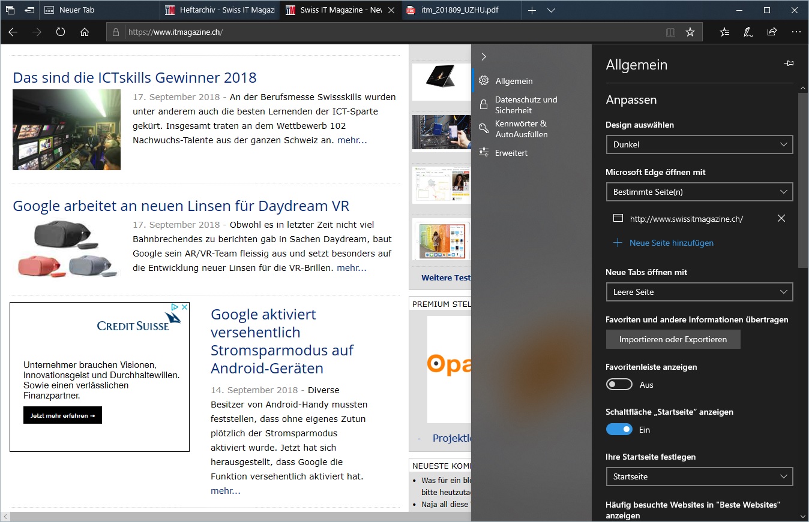Click mehr... link in ICTskills article
The height and width of the screenshot is (522, 809).
click(x=352, y=140)
